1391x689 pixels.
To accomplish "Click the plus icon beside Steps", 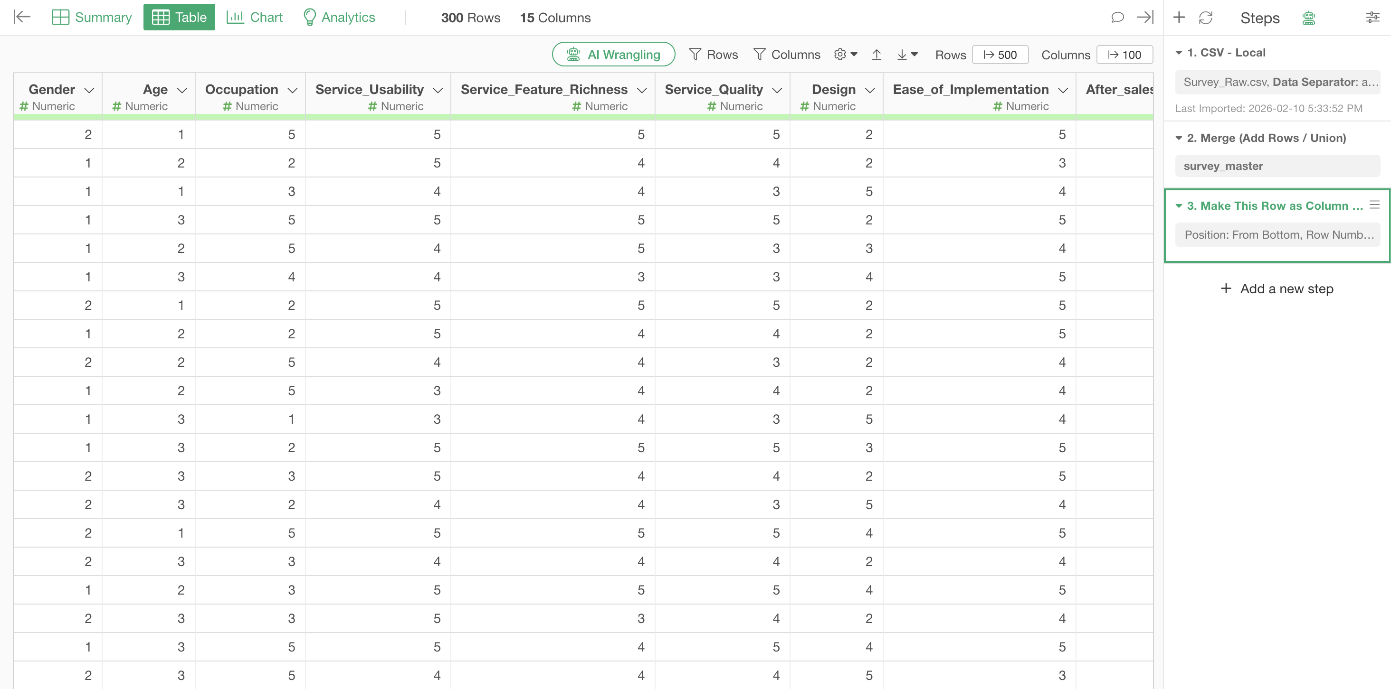I will (x=1179, y=17).
